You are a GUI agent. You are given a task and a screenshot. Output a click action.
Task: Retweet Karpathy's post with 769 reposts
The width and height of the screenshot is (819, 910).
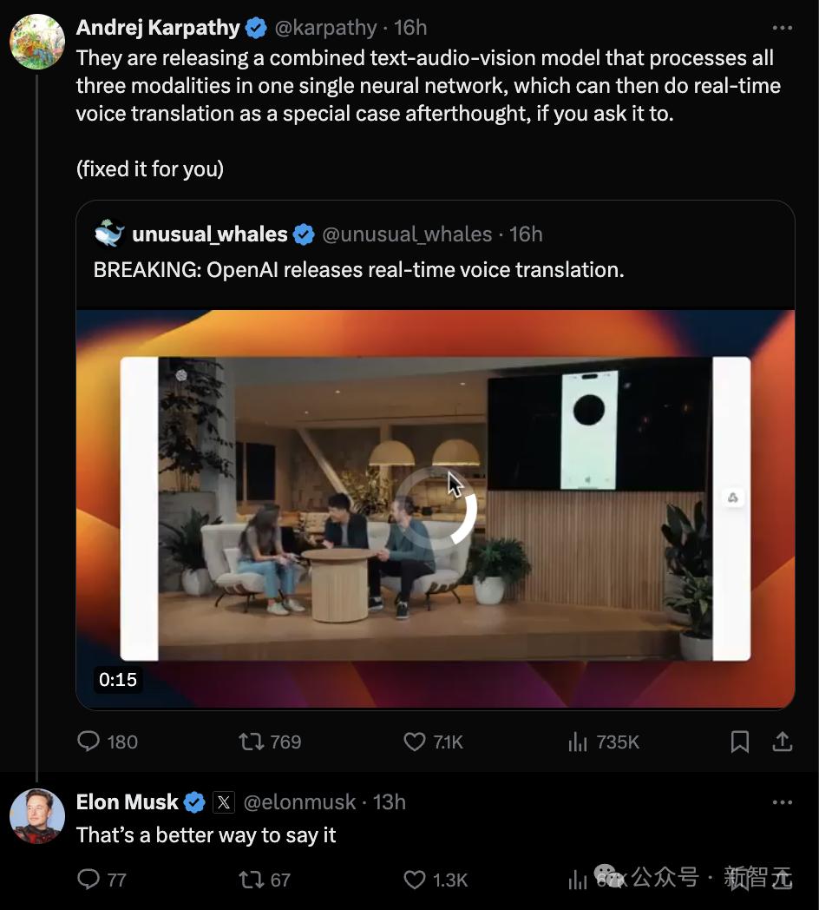click(251, 741)
